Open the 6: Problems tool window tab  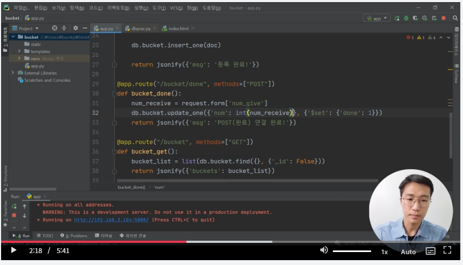[74, 235]
